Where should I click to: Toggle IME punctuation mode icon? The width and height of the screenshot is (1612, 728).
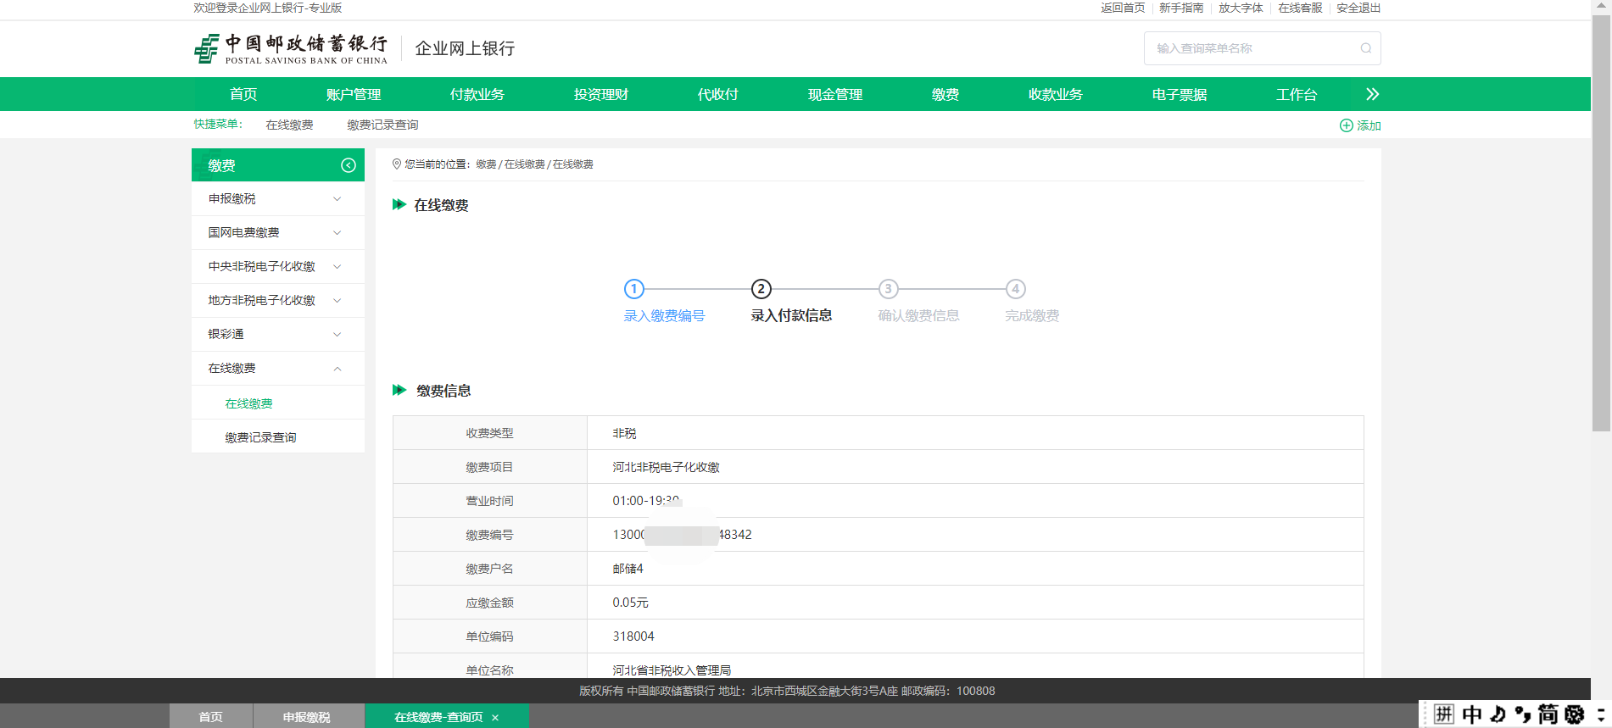pos(1523,714)
